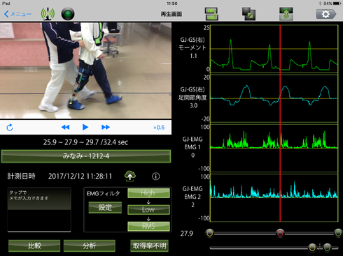Reload the video with the loop icon
343x256 pixels.
tap(10, 128)
